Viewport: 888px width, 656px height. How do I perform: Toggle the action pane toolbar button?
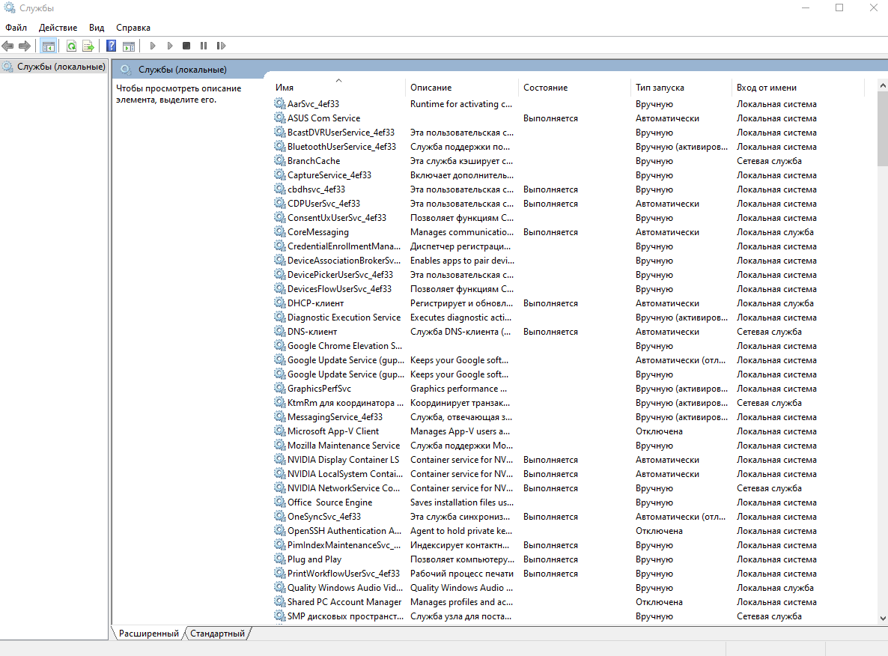pyautogui.click(x=128, y=46)
